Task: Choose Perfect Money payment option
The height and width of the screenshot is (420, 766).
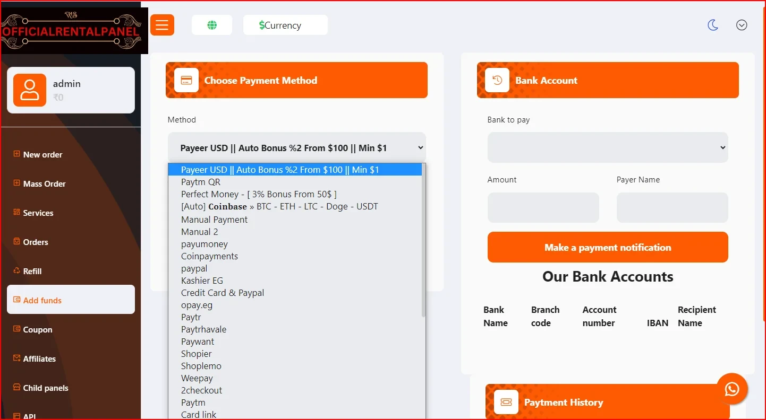Action: [259, 194]
